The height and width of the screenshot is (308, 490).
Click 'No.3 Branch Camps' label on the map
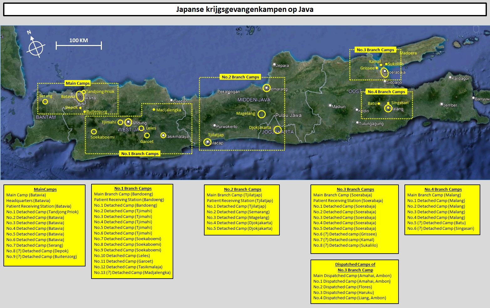pos(375,50)
